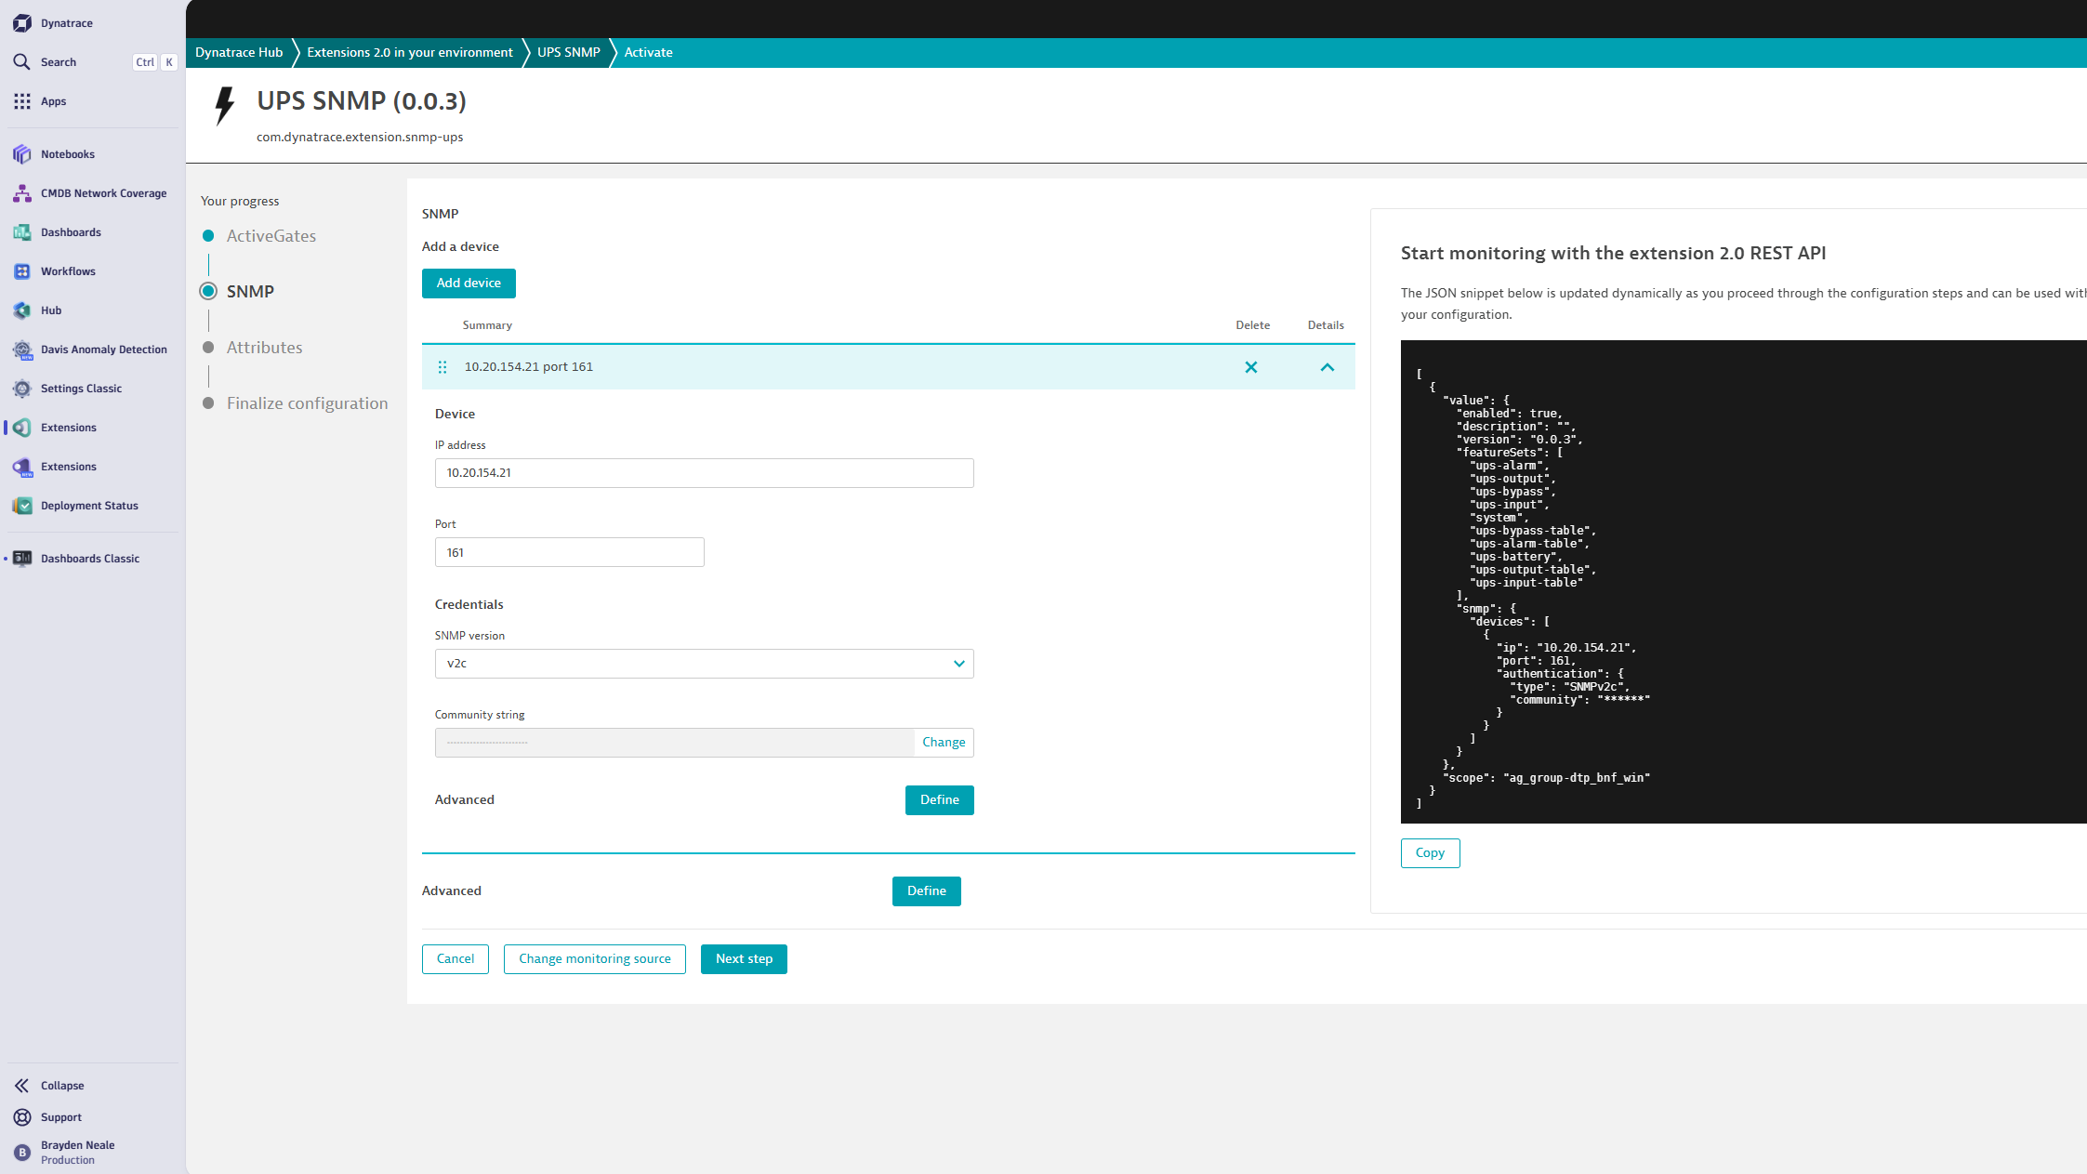Click the UPS SNMP lightning bolt icon
Image resolution: width=2087 pixels, height=1174 pixels.
[225, 106]
